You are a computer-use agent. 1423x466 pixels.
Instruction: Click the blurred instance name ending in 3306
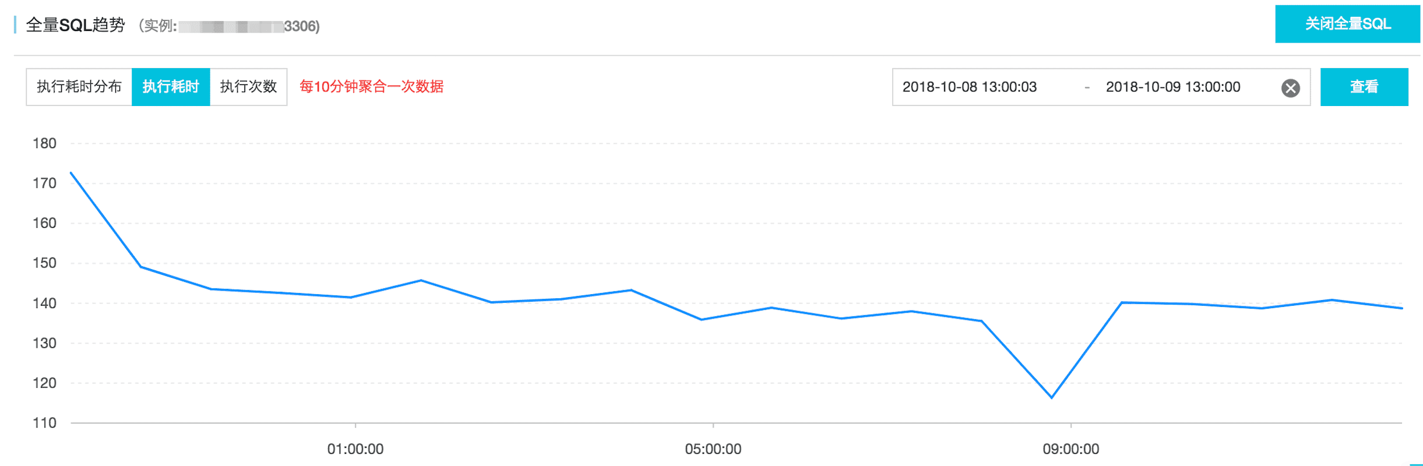click(249, 26)
